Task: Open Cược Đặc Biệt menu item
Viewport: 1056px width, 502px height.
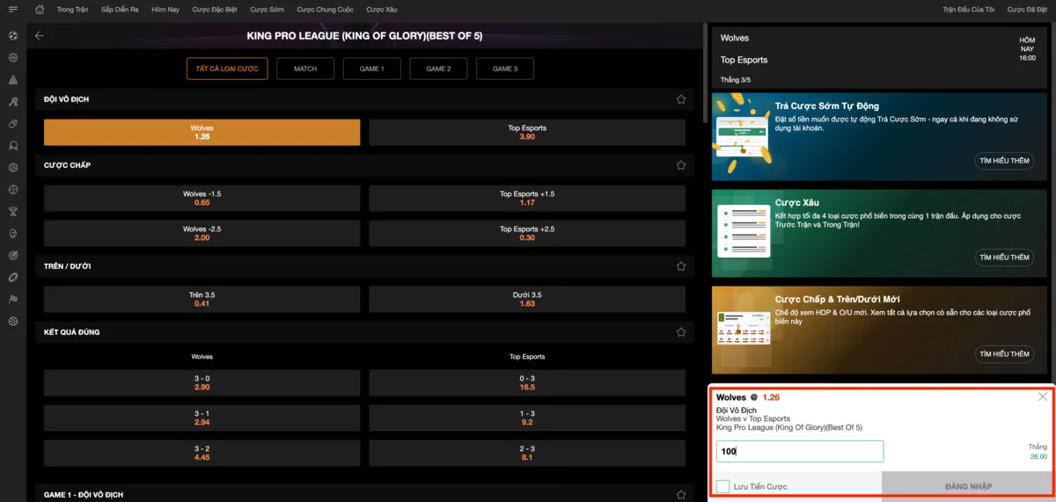Action: (x=215, y=10)
